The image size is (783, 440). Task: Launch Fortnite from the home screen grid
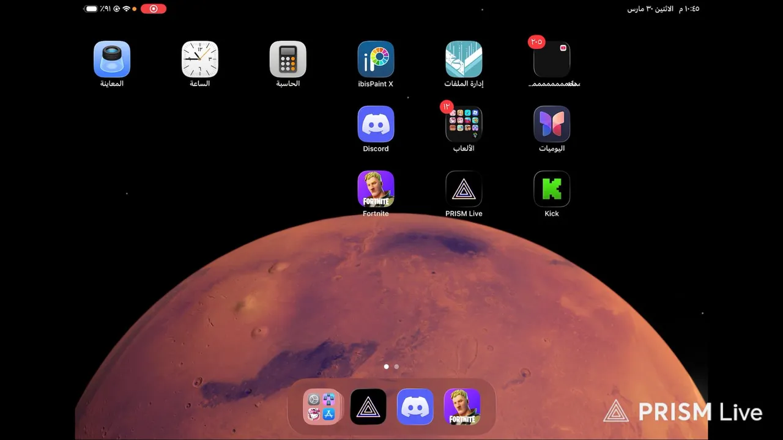coord(376,189)
